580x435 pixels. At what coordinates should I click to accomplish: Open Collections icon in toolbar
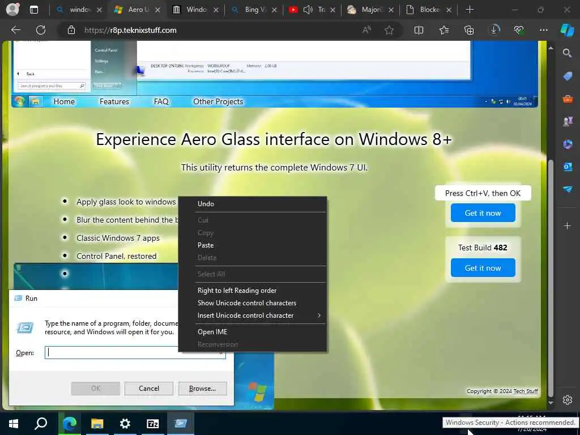(x=469, y=30)
